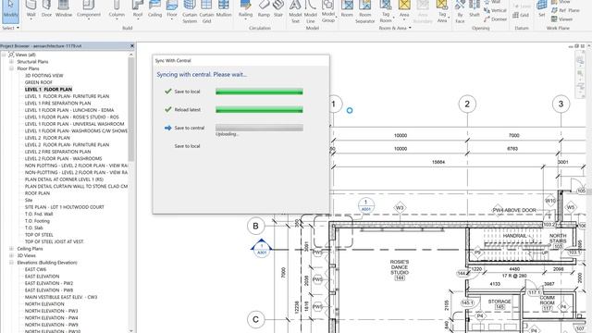Close the Project Browser panel
This screenshot has width=592, height=333.
point(131,45)
